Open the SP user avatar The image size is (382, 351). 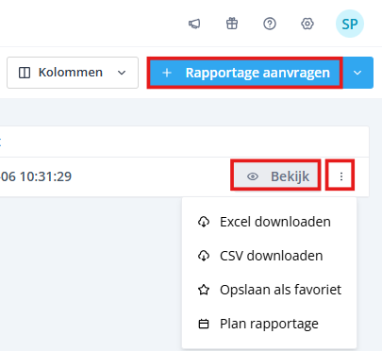click(350, 24)
